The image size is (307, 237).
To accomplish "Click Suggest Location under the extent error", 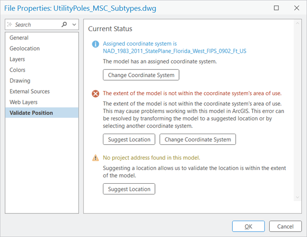I will 129,139.
